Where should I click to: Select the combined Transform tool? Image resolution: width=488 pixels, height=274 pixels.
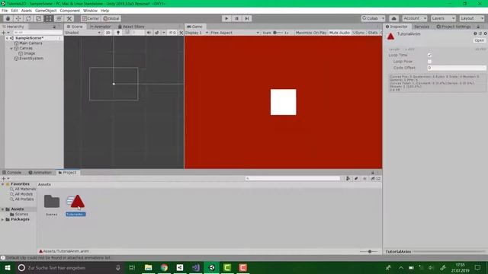point(59,18)
